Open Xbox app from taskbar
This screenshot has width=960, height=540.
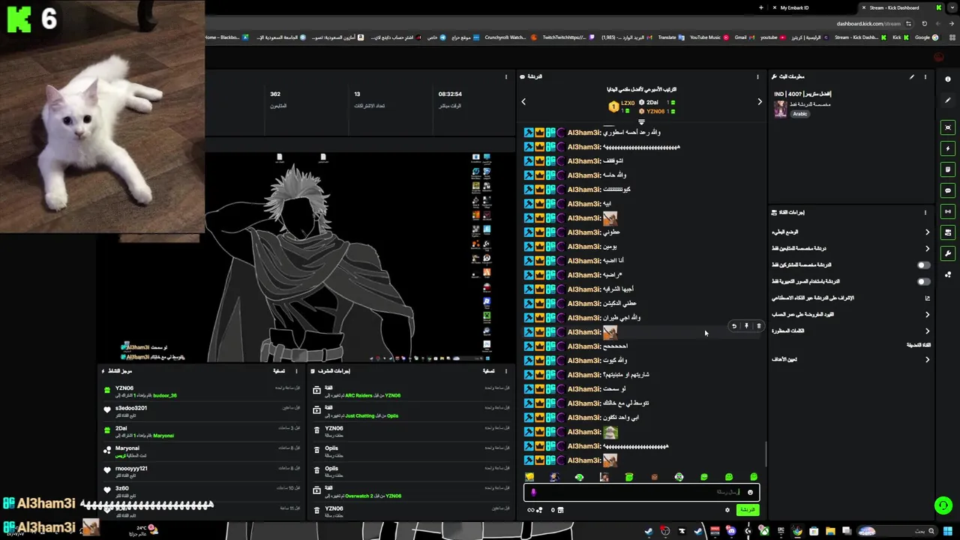coord(764,531)
